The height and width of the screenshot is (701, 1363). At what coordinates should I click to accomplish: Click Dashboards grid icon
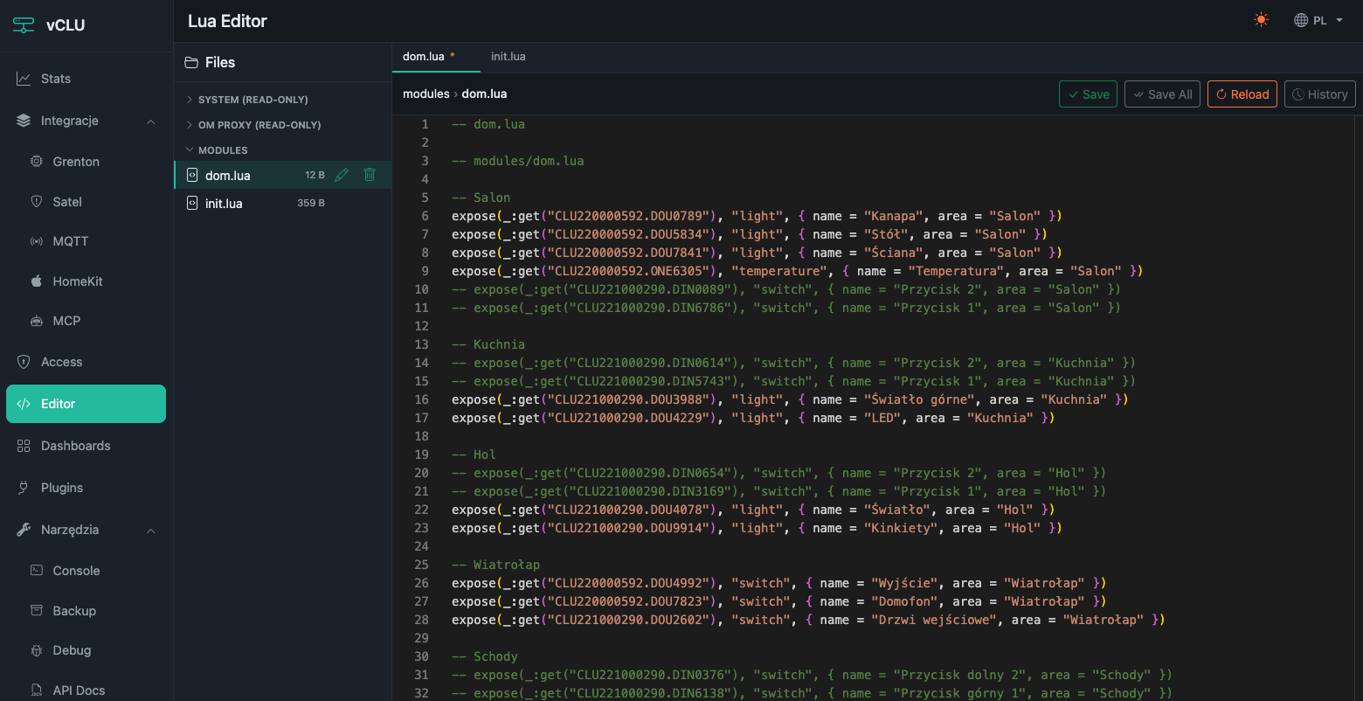[x=24, y=446]
